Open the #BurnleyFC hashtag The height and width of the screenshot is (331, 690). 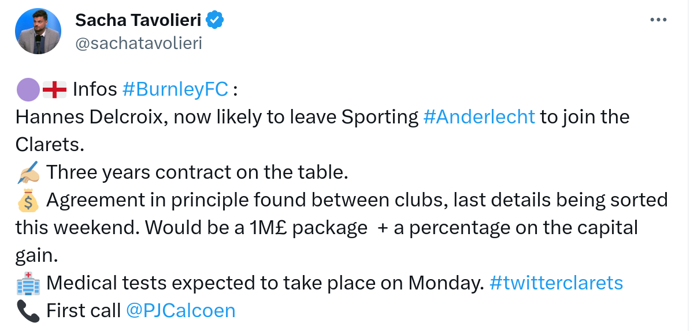click(176, 89)
